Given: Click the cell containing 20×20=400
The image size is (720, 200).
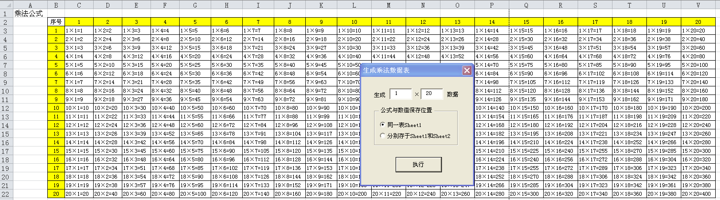Looking at the screenshot, I should coord(698,194).
